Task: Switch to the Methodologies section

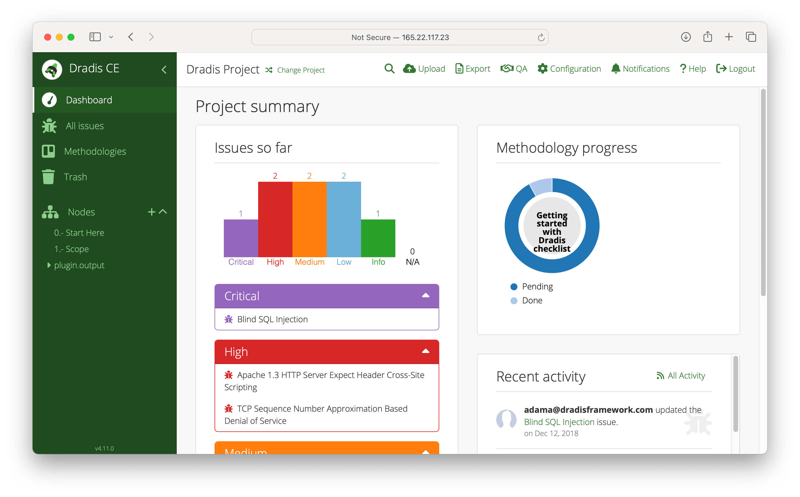Action: pyautogui.click(x=95, y=151)
